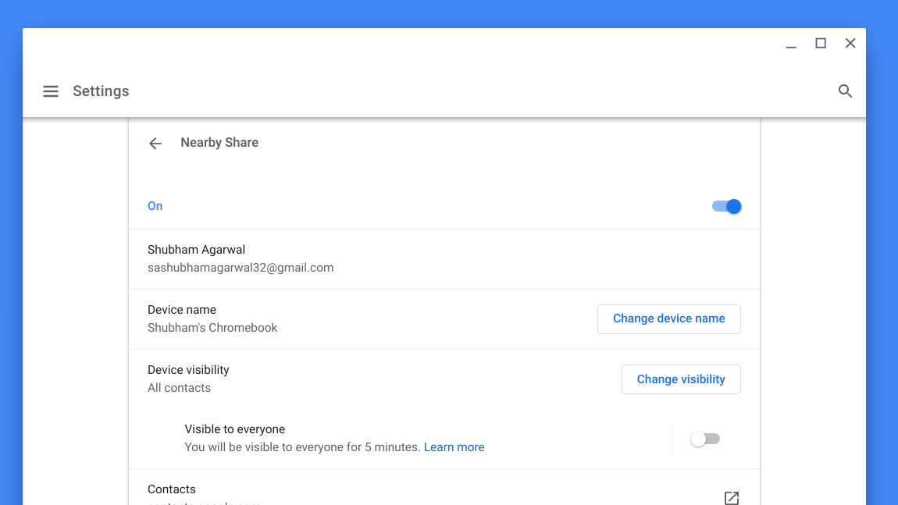Click the Change device name button

[x=669, y=319]
